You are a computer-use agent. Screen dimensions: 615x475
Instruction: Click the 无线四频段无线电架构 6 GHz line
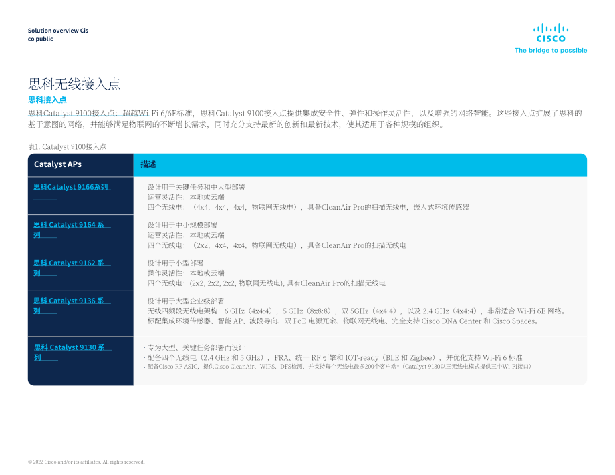coord(357,311)
